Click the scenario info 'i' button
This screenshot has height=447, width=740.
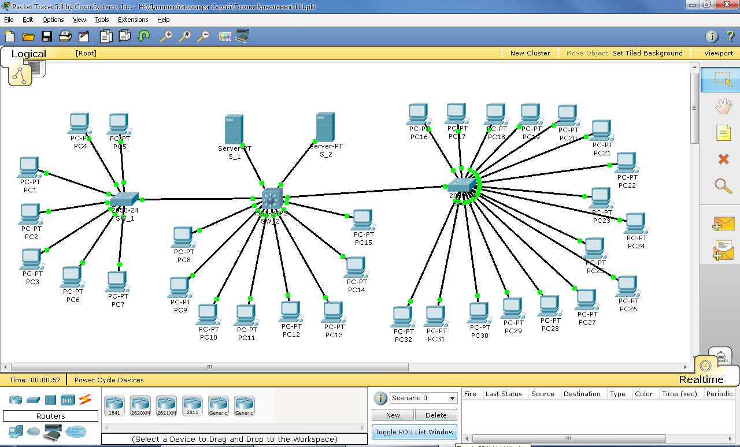point(380,398)
